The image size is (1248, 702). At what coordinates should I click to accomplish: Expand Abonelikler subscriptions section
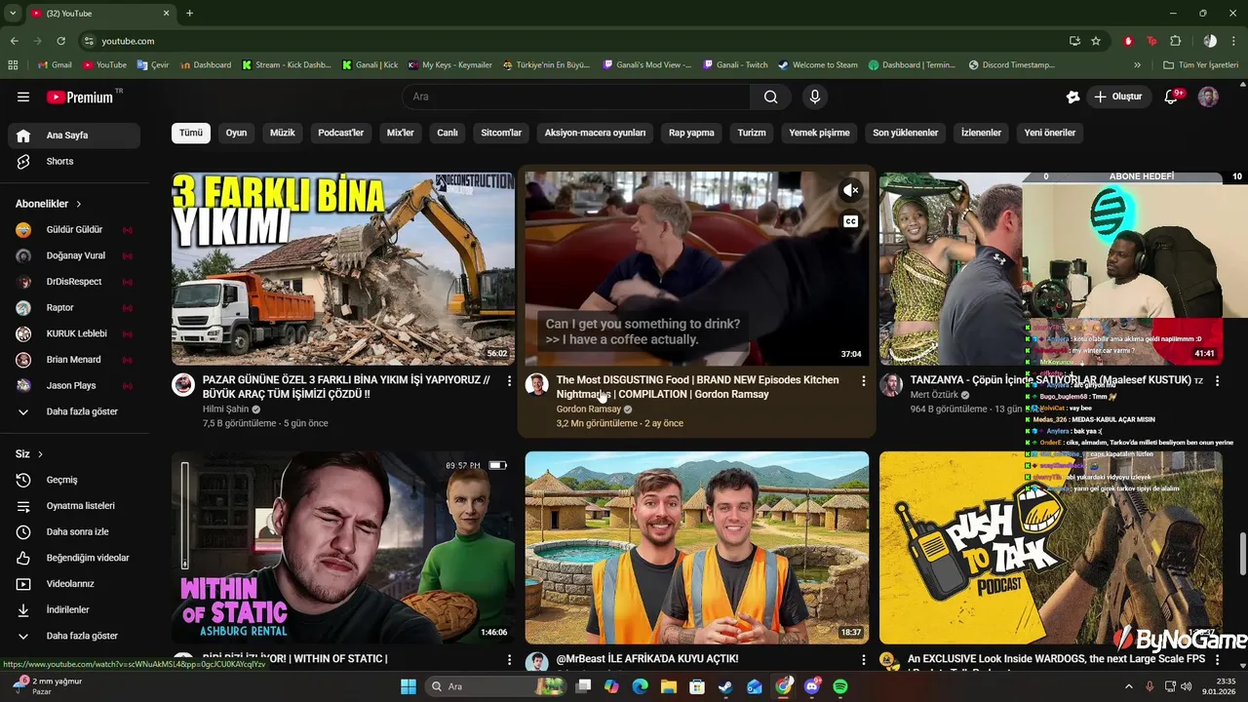tap(49, 204)
